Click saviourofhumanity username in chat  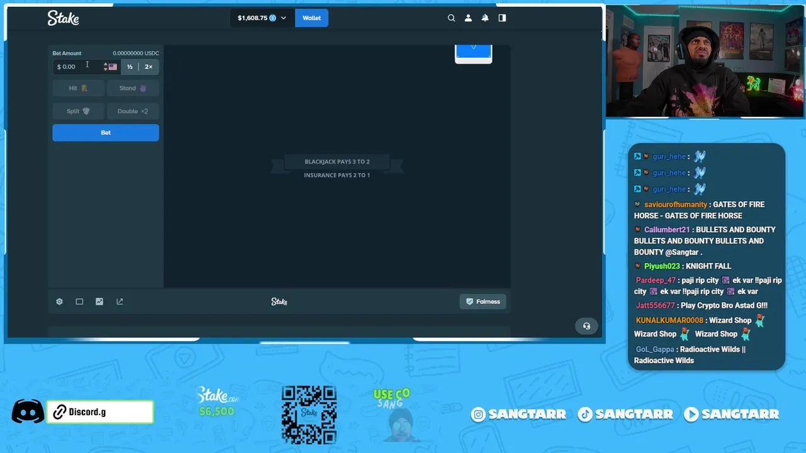tap(676, 204)
